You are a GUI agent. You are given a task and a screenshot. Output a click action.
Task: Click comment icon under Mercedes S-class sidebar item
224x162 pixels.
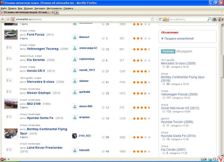point(164,67)
